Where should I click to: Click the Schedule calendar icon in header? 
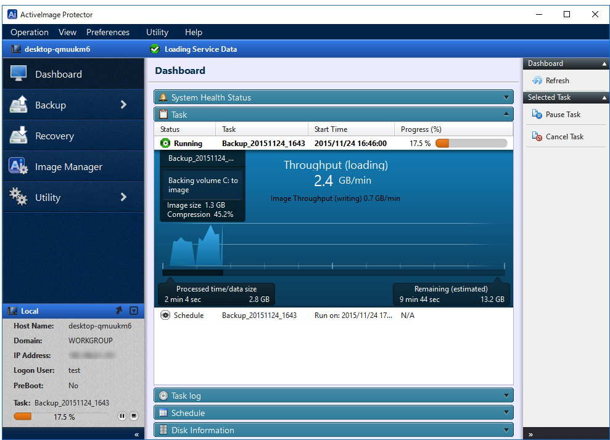[x=163, y=413]
